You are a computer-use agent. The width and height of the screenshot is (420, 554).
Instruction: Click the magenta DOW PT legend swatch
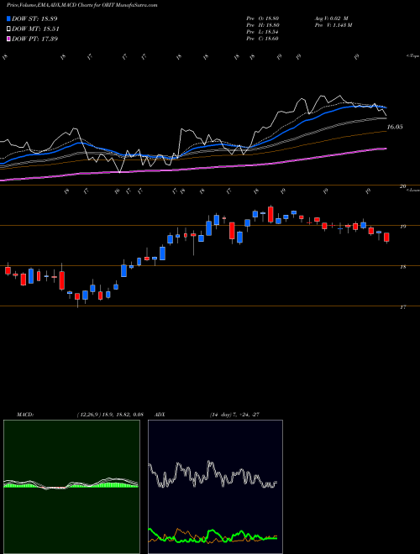point(8,39)
